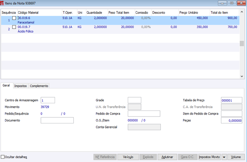Viewport: 247px width, 162px height.
Task: Click the app icon in title bar
Action: (2, 3)
